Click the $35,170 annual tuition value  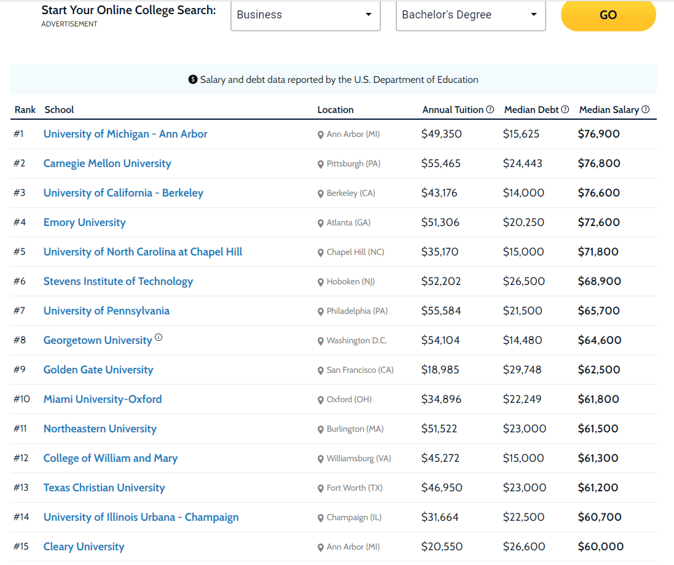tap(440, 252)
